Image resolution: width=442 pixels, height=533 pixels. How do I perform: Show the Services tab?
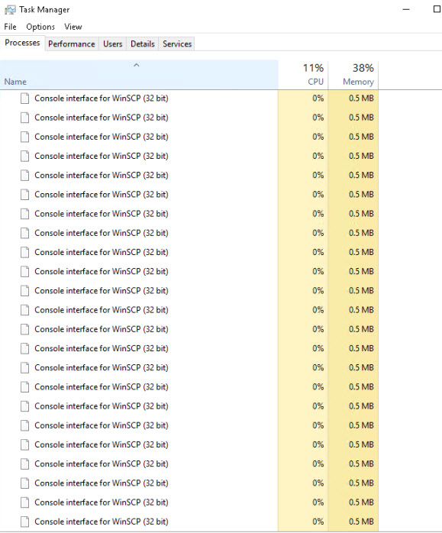click(x=177, y=44)
